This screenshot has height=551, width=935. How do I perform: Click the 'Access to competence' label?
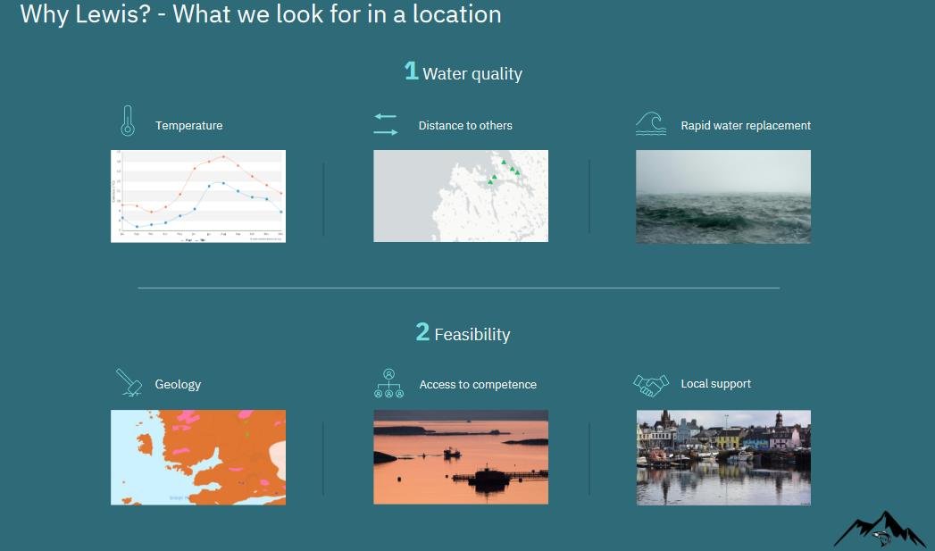478,385
